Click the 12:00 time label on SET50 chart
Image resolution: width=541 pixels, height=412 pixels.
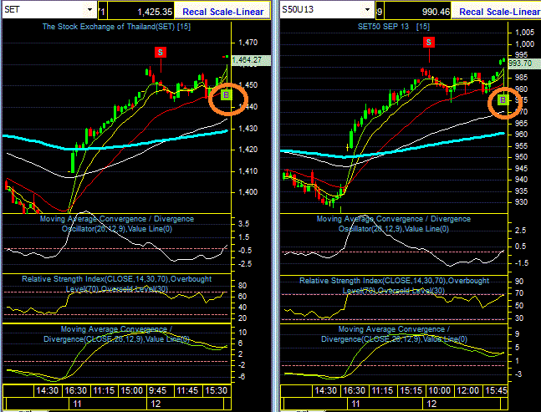(x=467, y=390)
